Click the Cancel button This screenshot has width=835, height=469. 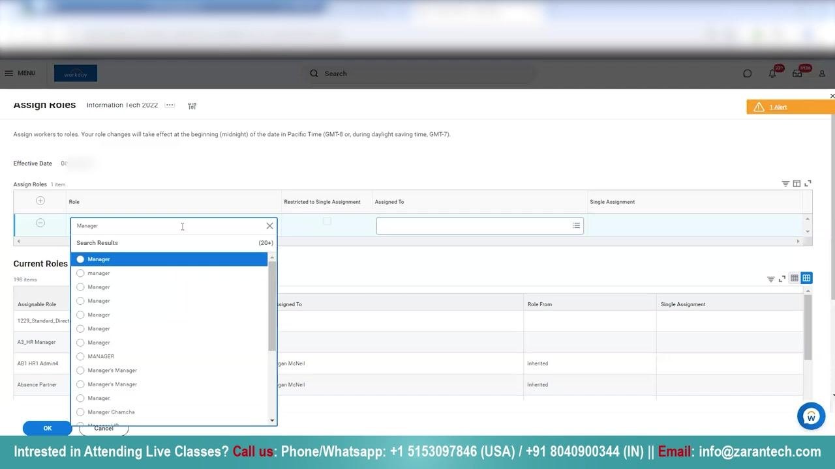[x=104, y=428]
